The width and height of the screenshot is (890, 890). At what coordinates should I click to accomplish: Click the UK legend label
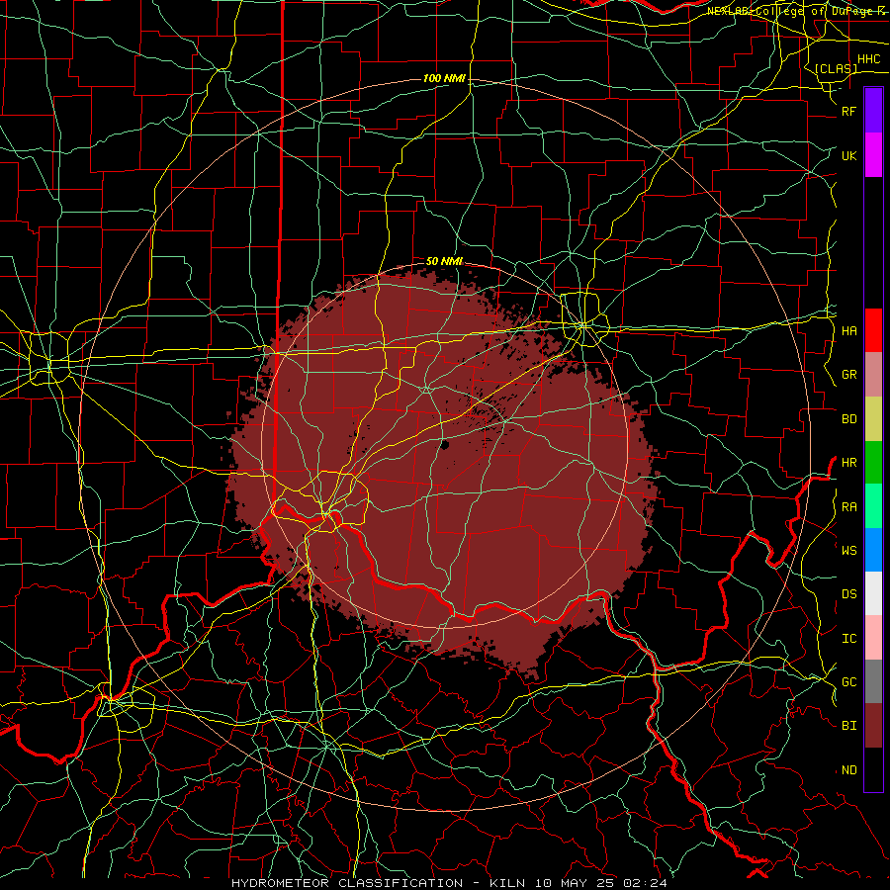[x=848, y=155]
